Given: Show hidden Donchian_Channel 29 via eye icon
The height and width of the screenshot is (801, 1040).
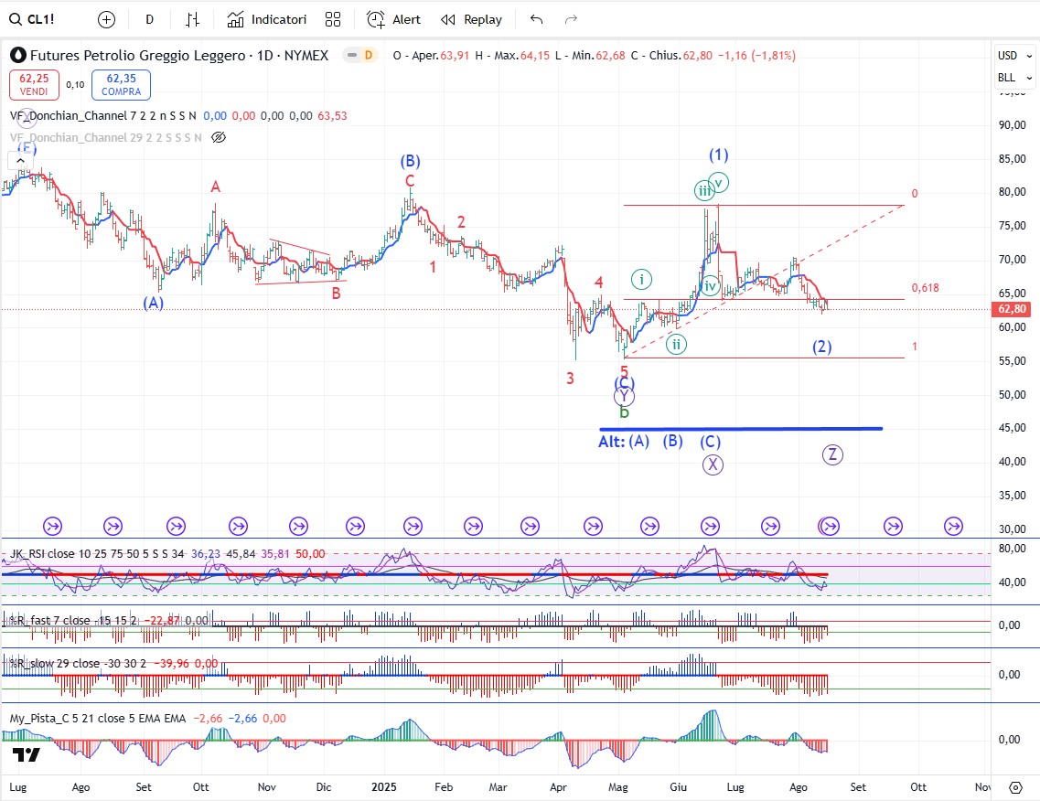Looking at the screenshot, I should click(218, 137).
